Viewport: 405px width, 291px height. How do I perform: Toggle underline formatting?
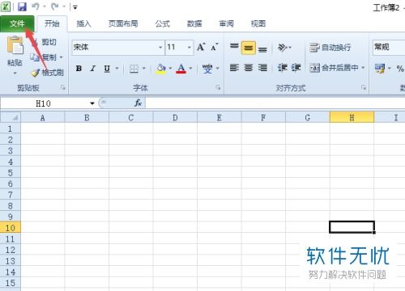click(107, 69)
